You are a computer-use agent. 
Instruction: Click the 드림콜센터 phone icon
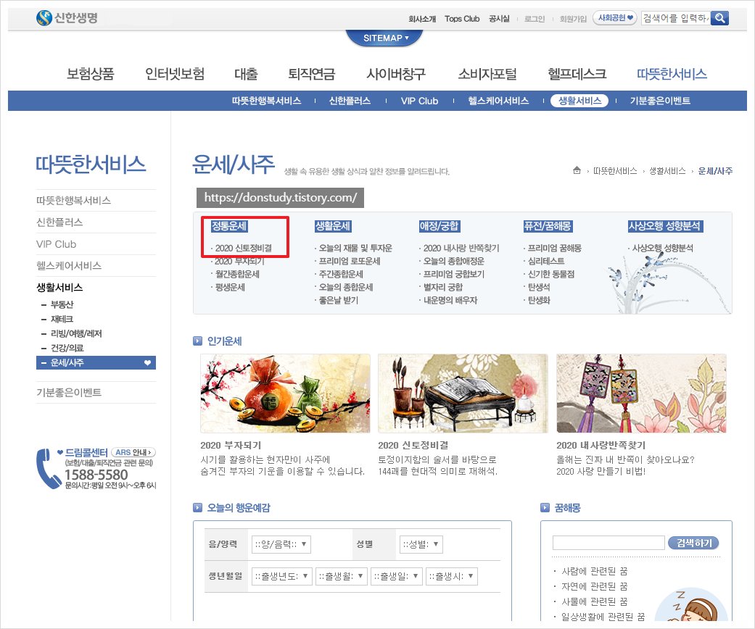tap(49, 469)
